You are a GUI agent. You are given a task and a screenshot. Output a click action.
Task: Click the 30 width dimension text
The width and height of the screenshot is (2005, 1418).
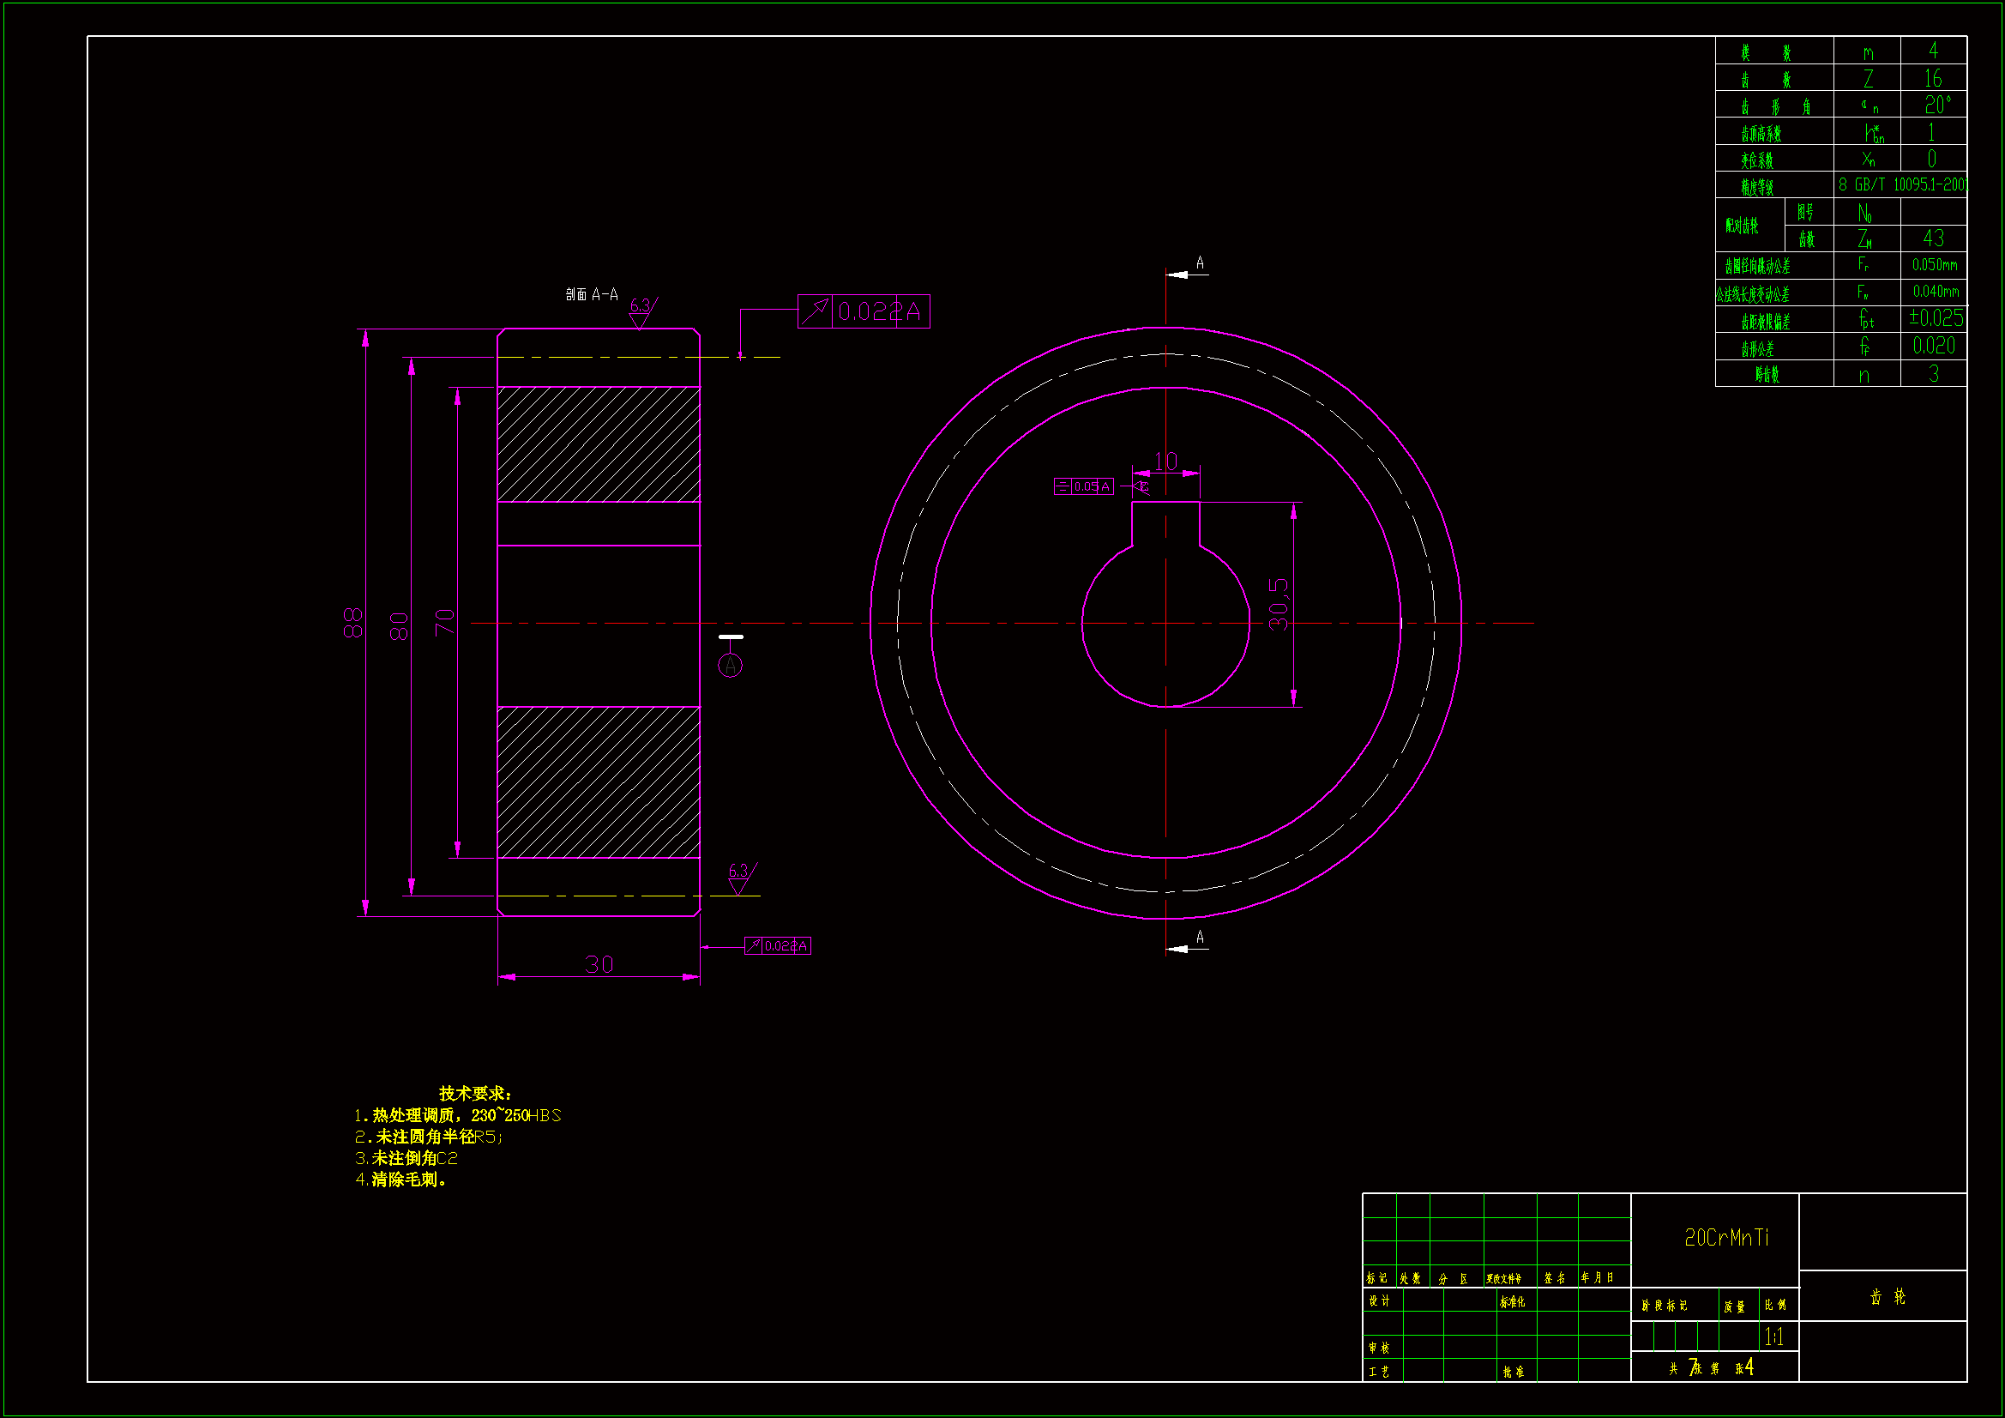pyautogui.click(x=599, y=964)
